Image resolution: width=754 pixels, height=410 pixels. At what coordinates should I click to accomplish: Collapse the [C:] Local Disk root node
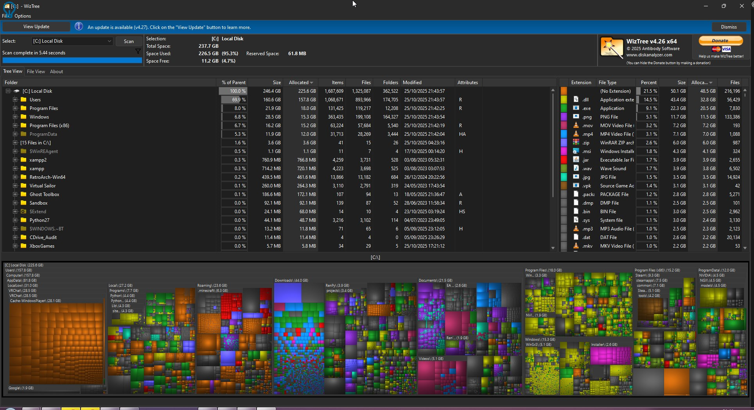8,91
